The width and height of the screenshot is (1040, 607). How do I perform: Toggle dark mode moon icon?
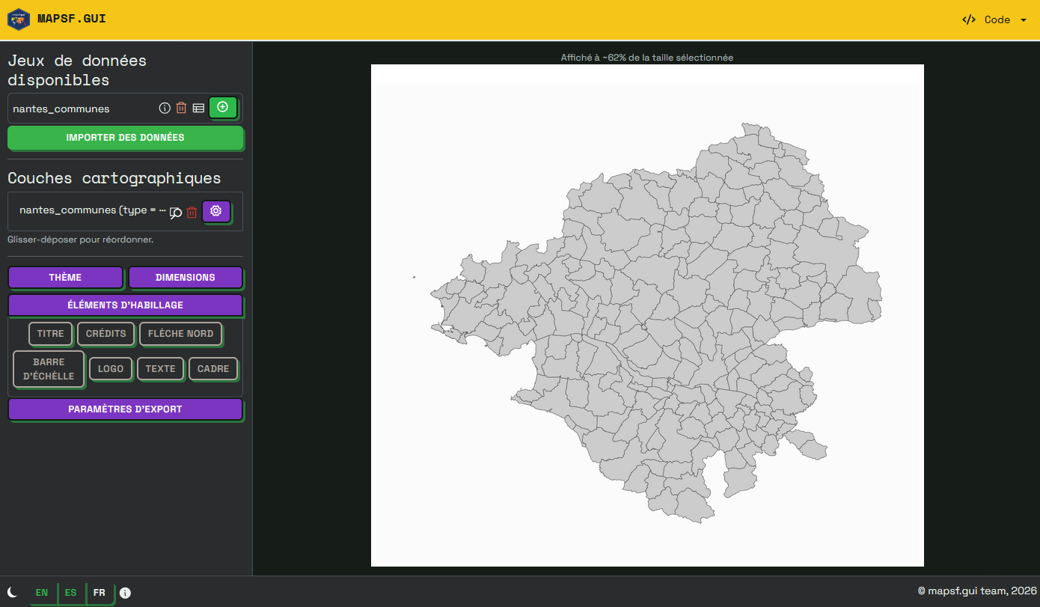coord(13,592)
